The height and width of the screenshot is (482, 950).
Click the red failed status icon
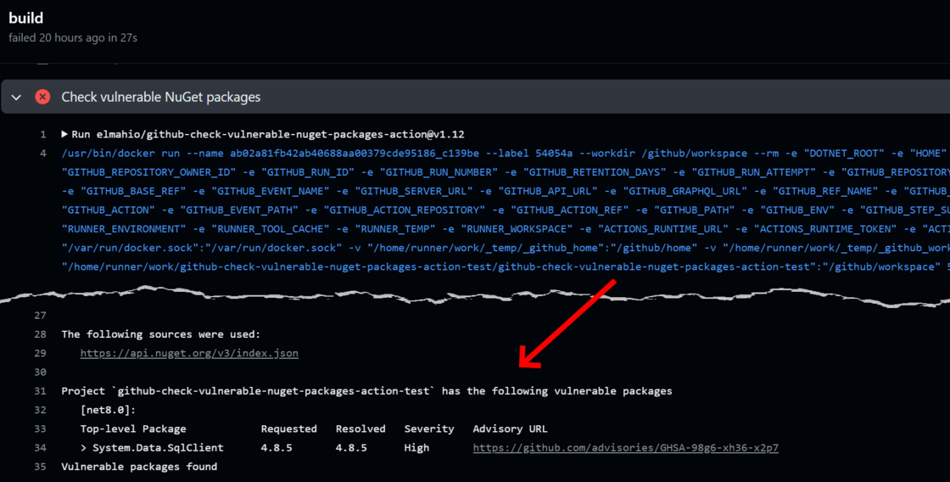[x=42, y=97]
